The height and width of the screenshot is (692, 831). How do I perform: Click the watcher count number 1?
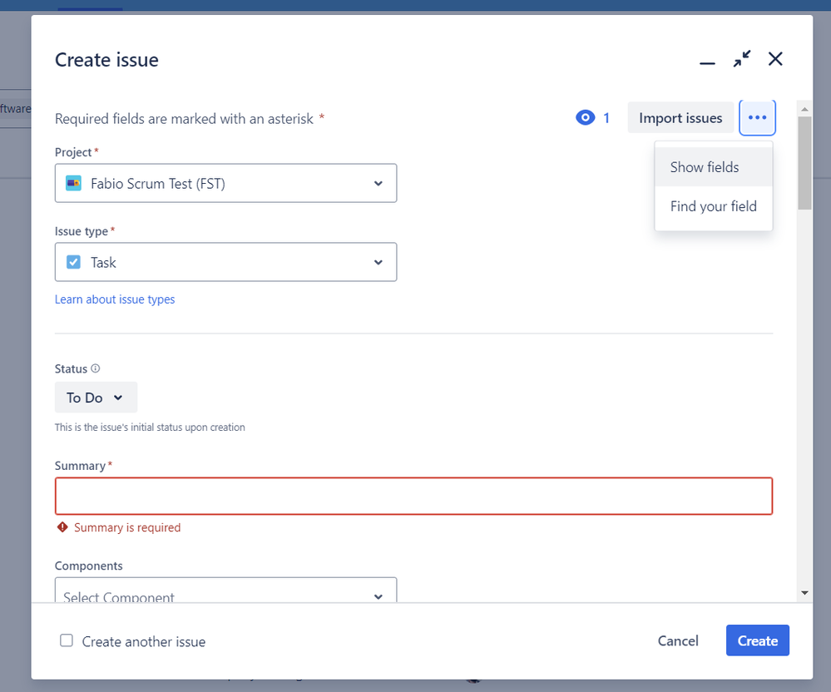tap(606, 117)
